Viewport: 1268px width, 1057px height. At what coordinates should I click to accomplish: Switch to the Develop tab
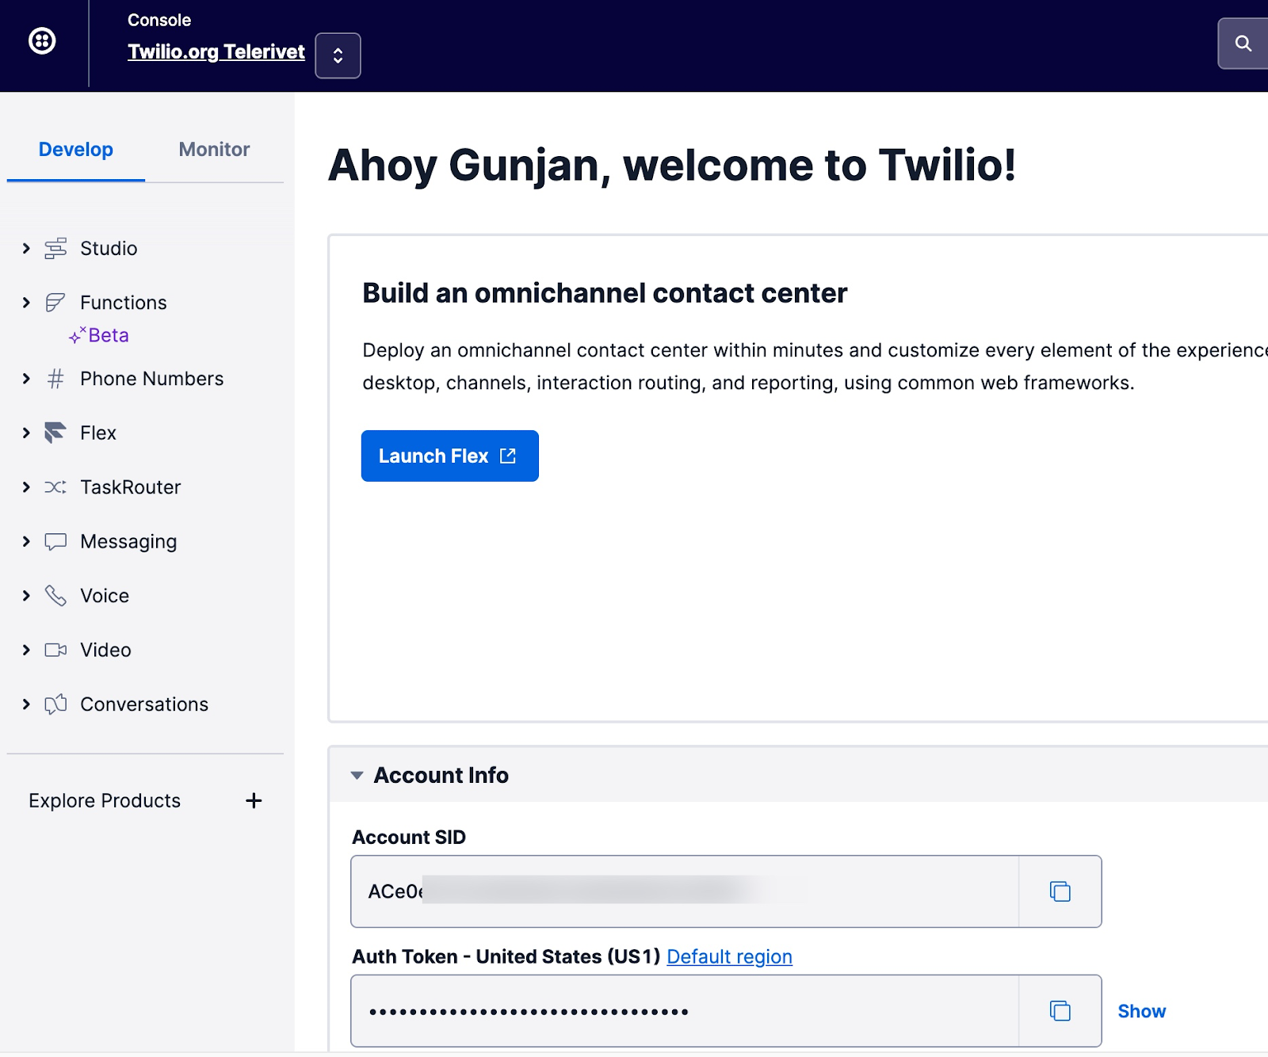coord(76,149)
